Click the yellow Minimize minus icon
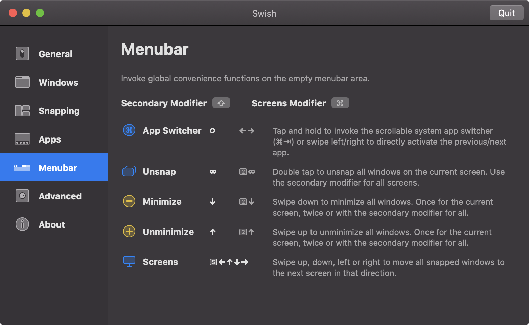 pos(129,201)
